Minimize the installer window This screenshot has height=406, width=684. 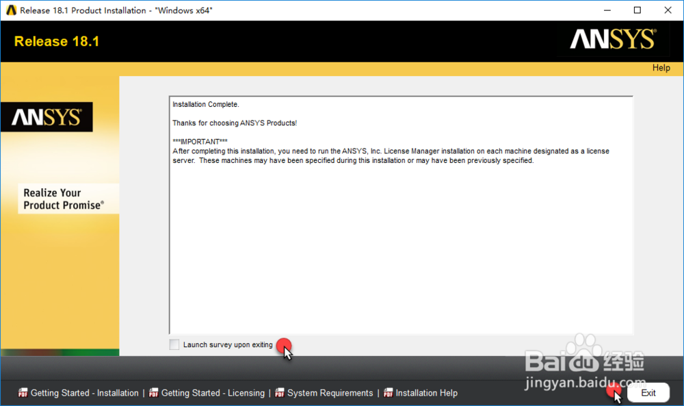pyautogui.click(x=607, y=10)
